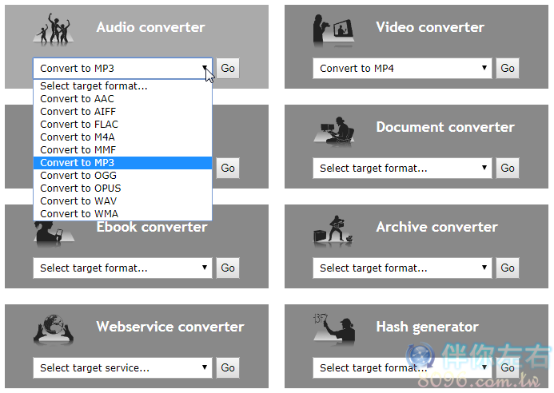Click Go button for Document converter

508,168
